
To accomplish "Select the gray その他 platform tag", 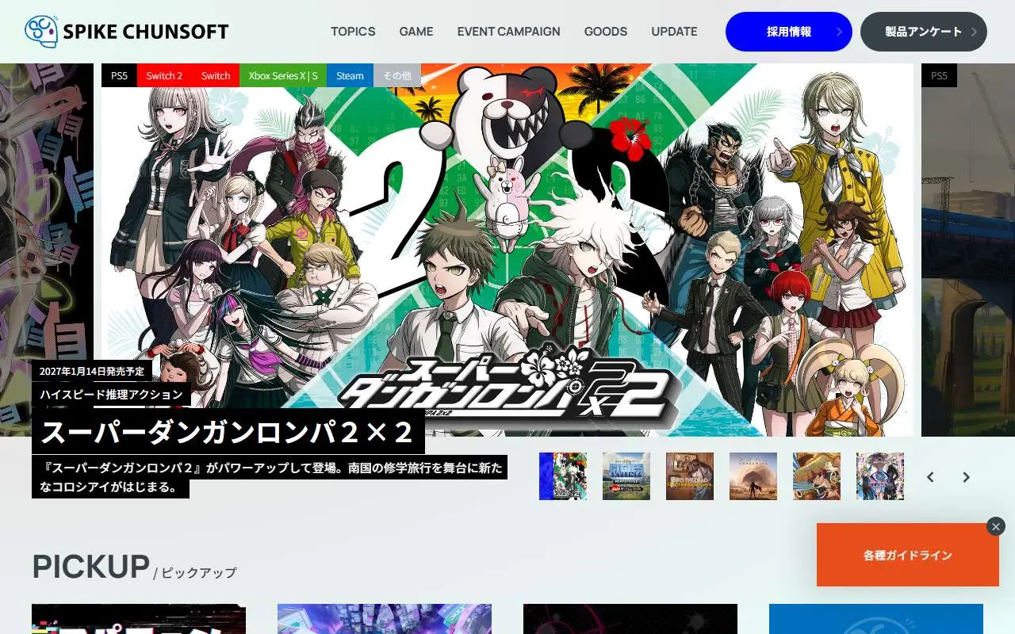I will pos(397,75).
